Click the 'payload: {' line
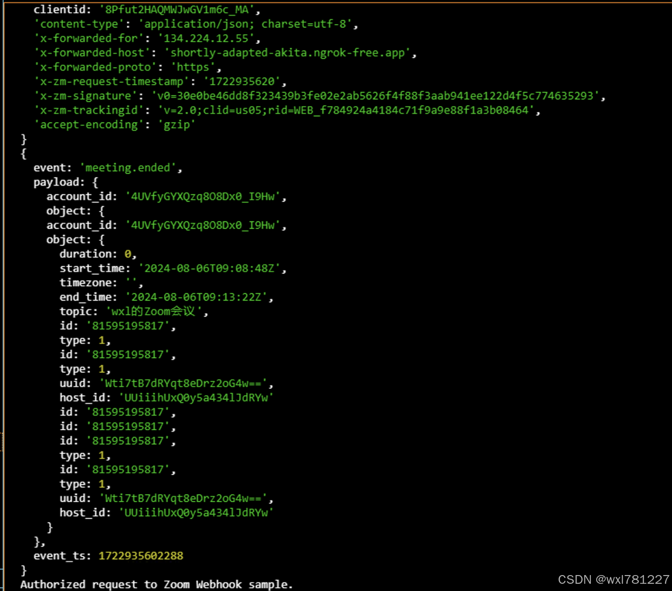The height and width of the screenshot is (591, 672). pyautogui.click(x=66, y=183)
